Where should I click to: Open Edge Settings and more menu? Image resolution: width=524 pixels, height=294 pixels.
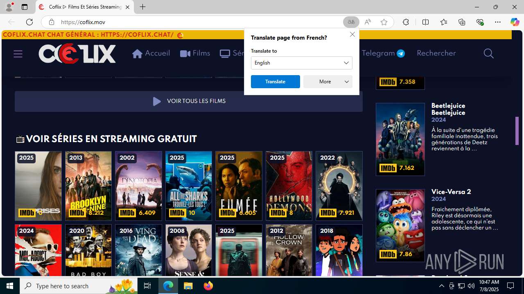(x=498, y=22)
